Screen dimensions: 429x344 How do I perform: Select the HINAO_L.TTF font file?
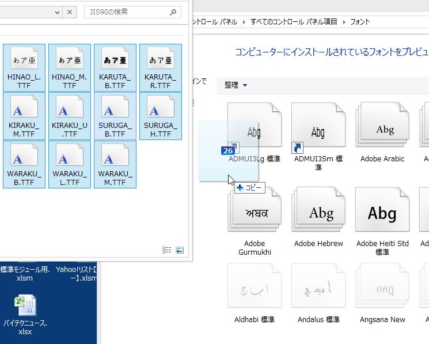coord(24,67)
